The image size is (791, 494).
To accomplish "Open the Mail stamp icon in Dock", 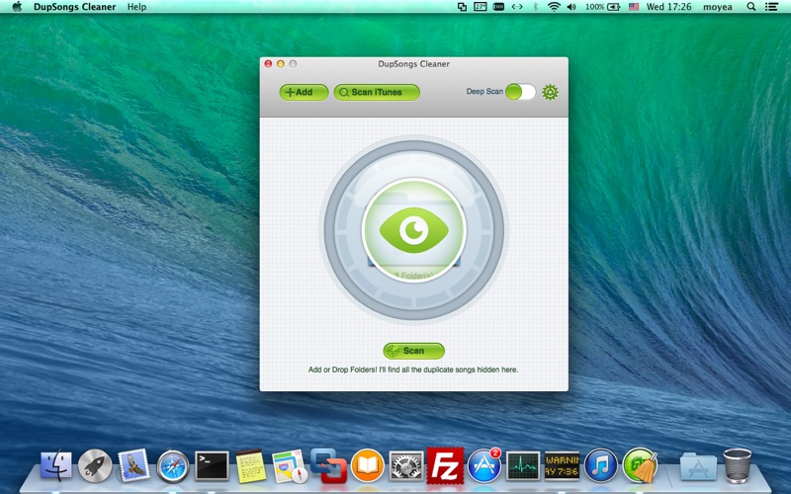I will (x=133, y=465).
